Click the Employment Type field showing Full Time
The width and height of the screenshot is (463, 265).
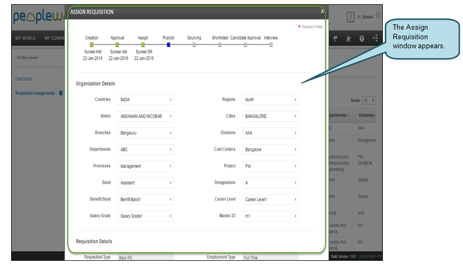270,258
